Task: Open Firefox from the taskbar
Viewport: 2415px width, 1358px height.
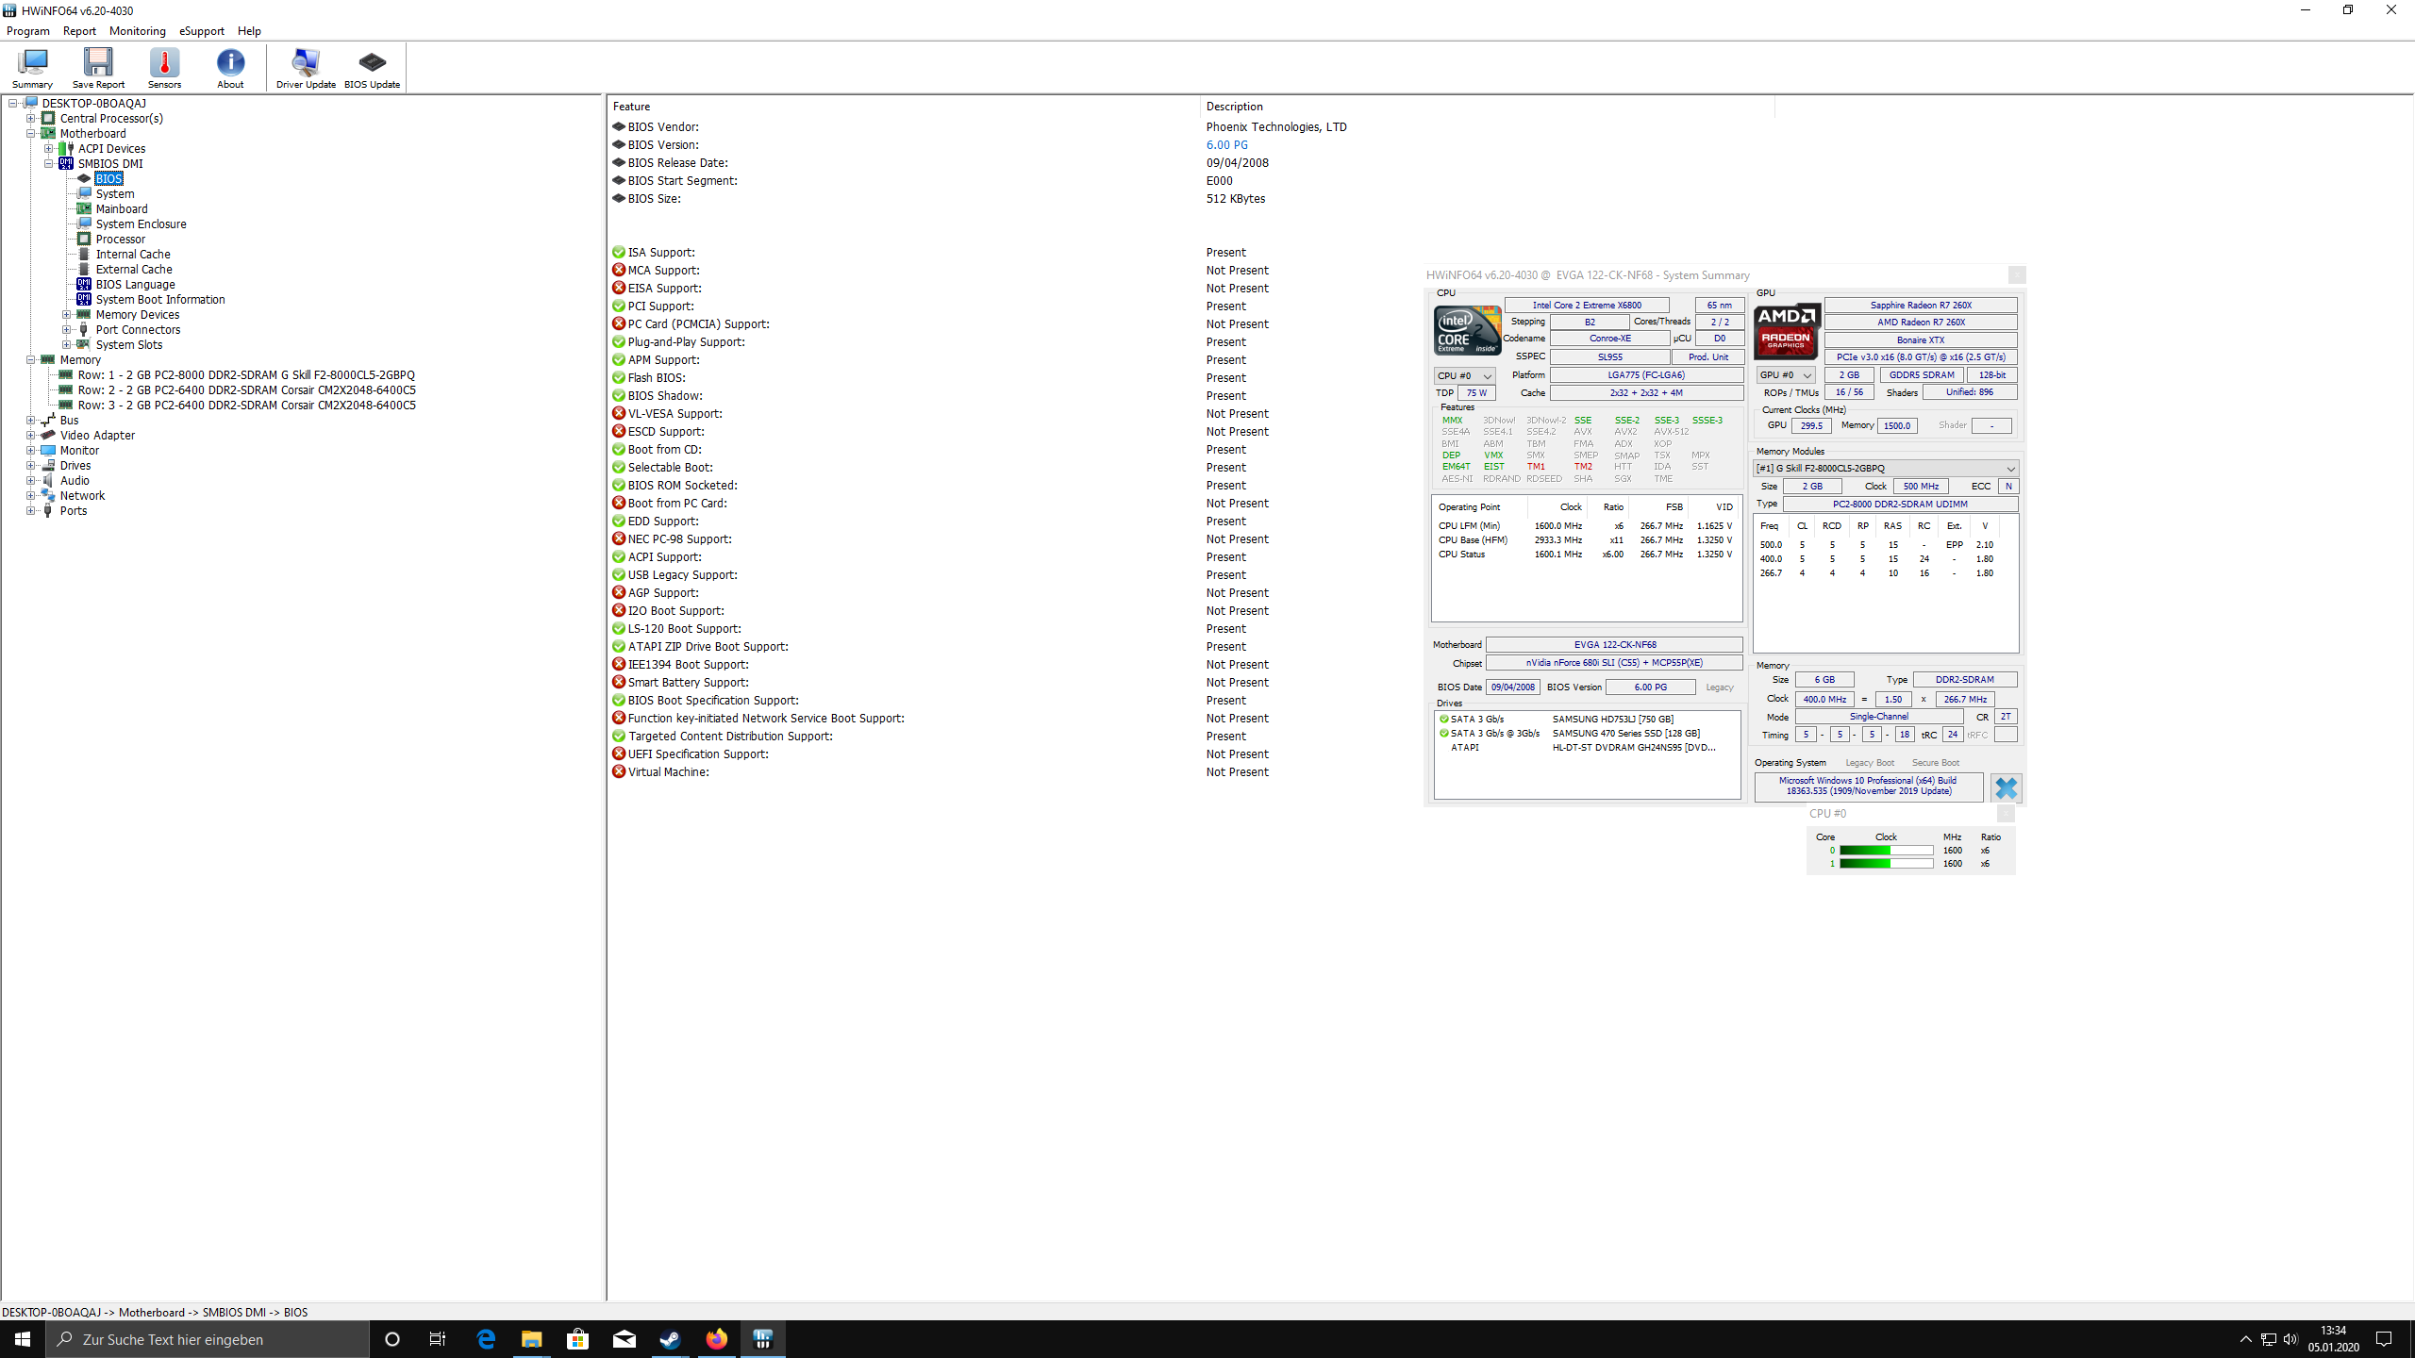Action: (716, 1339)
